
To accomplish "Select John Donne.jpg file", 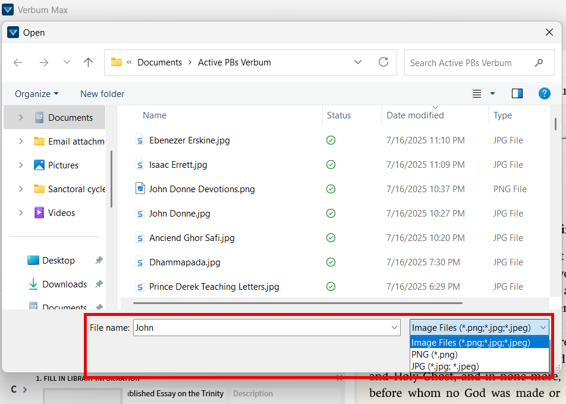I will [180, 214].
